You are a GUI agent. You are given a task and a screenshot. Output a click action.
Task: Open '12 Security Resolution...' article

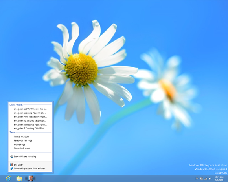[x=30, y=120]
